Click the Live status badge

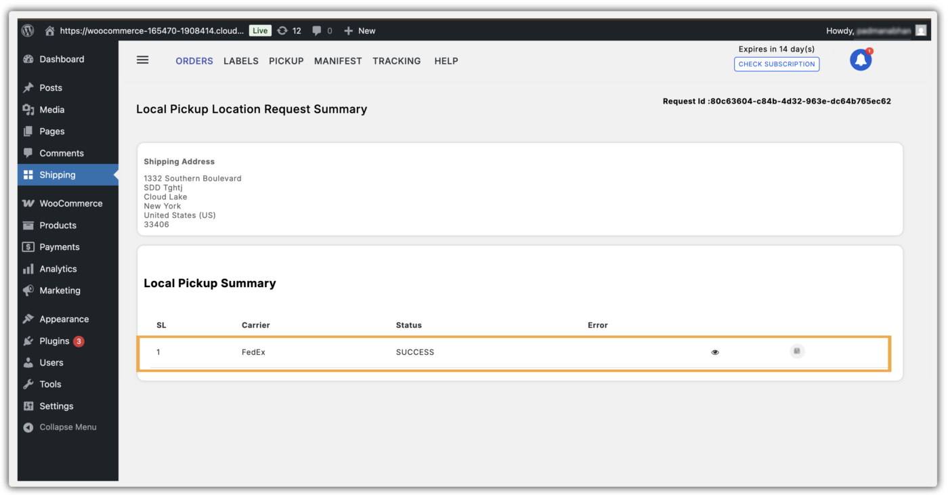(x=260, y=30)
